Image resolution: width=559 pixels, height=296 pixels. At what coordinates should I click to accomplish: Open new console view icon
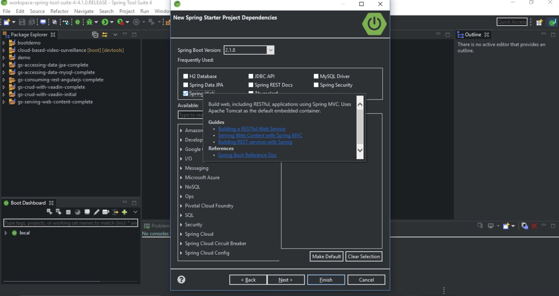(x=507, y=226)
